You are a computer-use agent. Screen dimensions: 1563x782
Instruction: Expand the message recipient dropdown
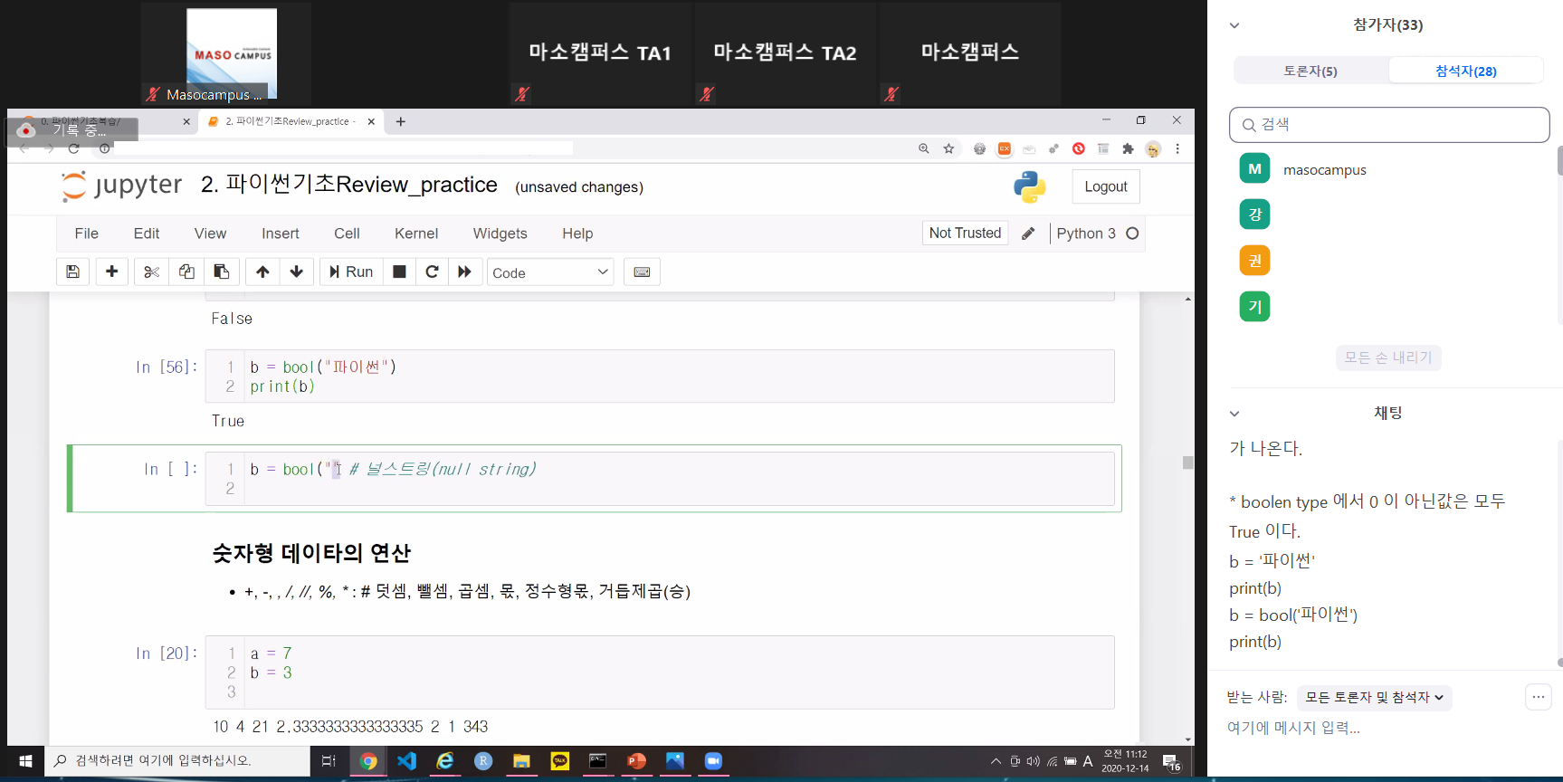coord(1373,697)
